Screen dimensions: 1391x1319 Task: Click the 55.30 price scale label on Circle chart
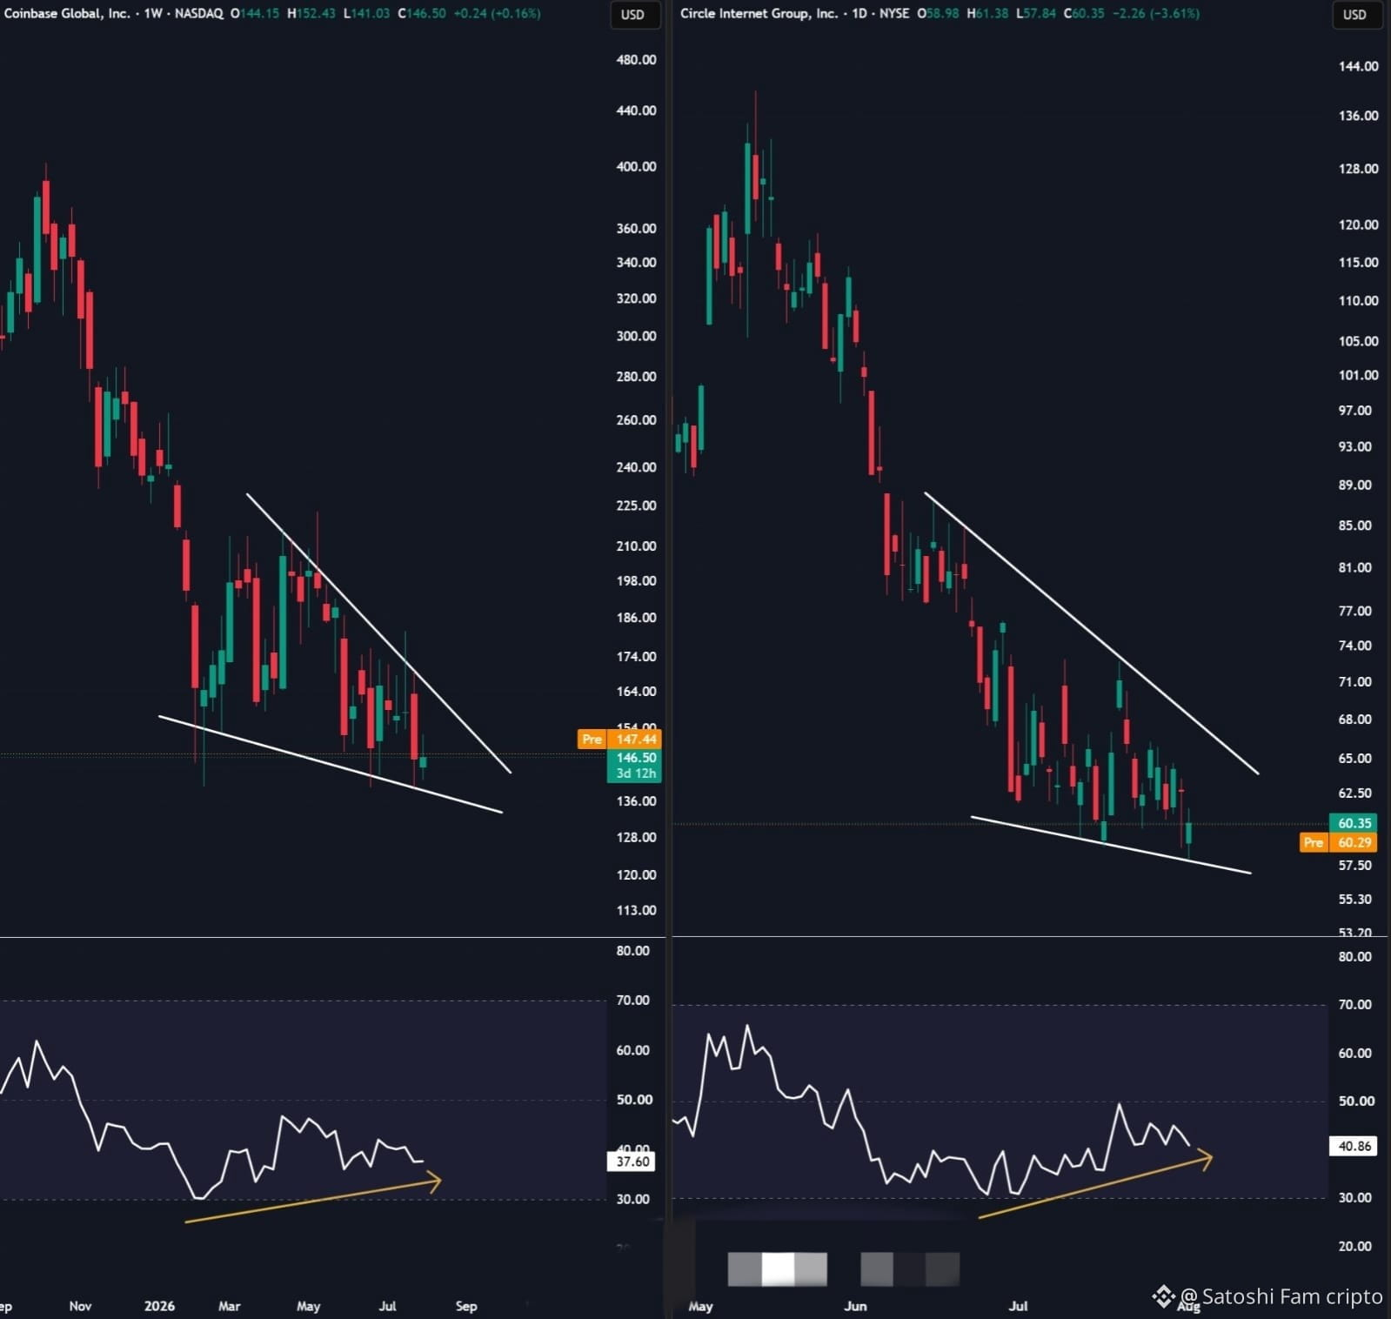tap(1354, 900)
